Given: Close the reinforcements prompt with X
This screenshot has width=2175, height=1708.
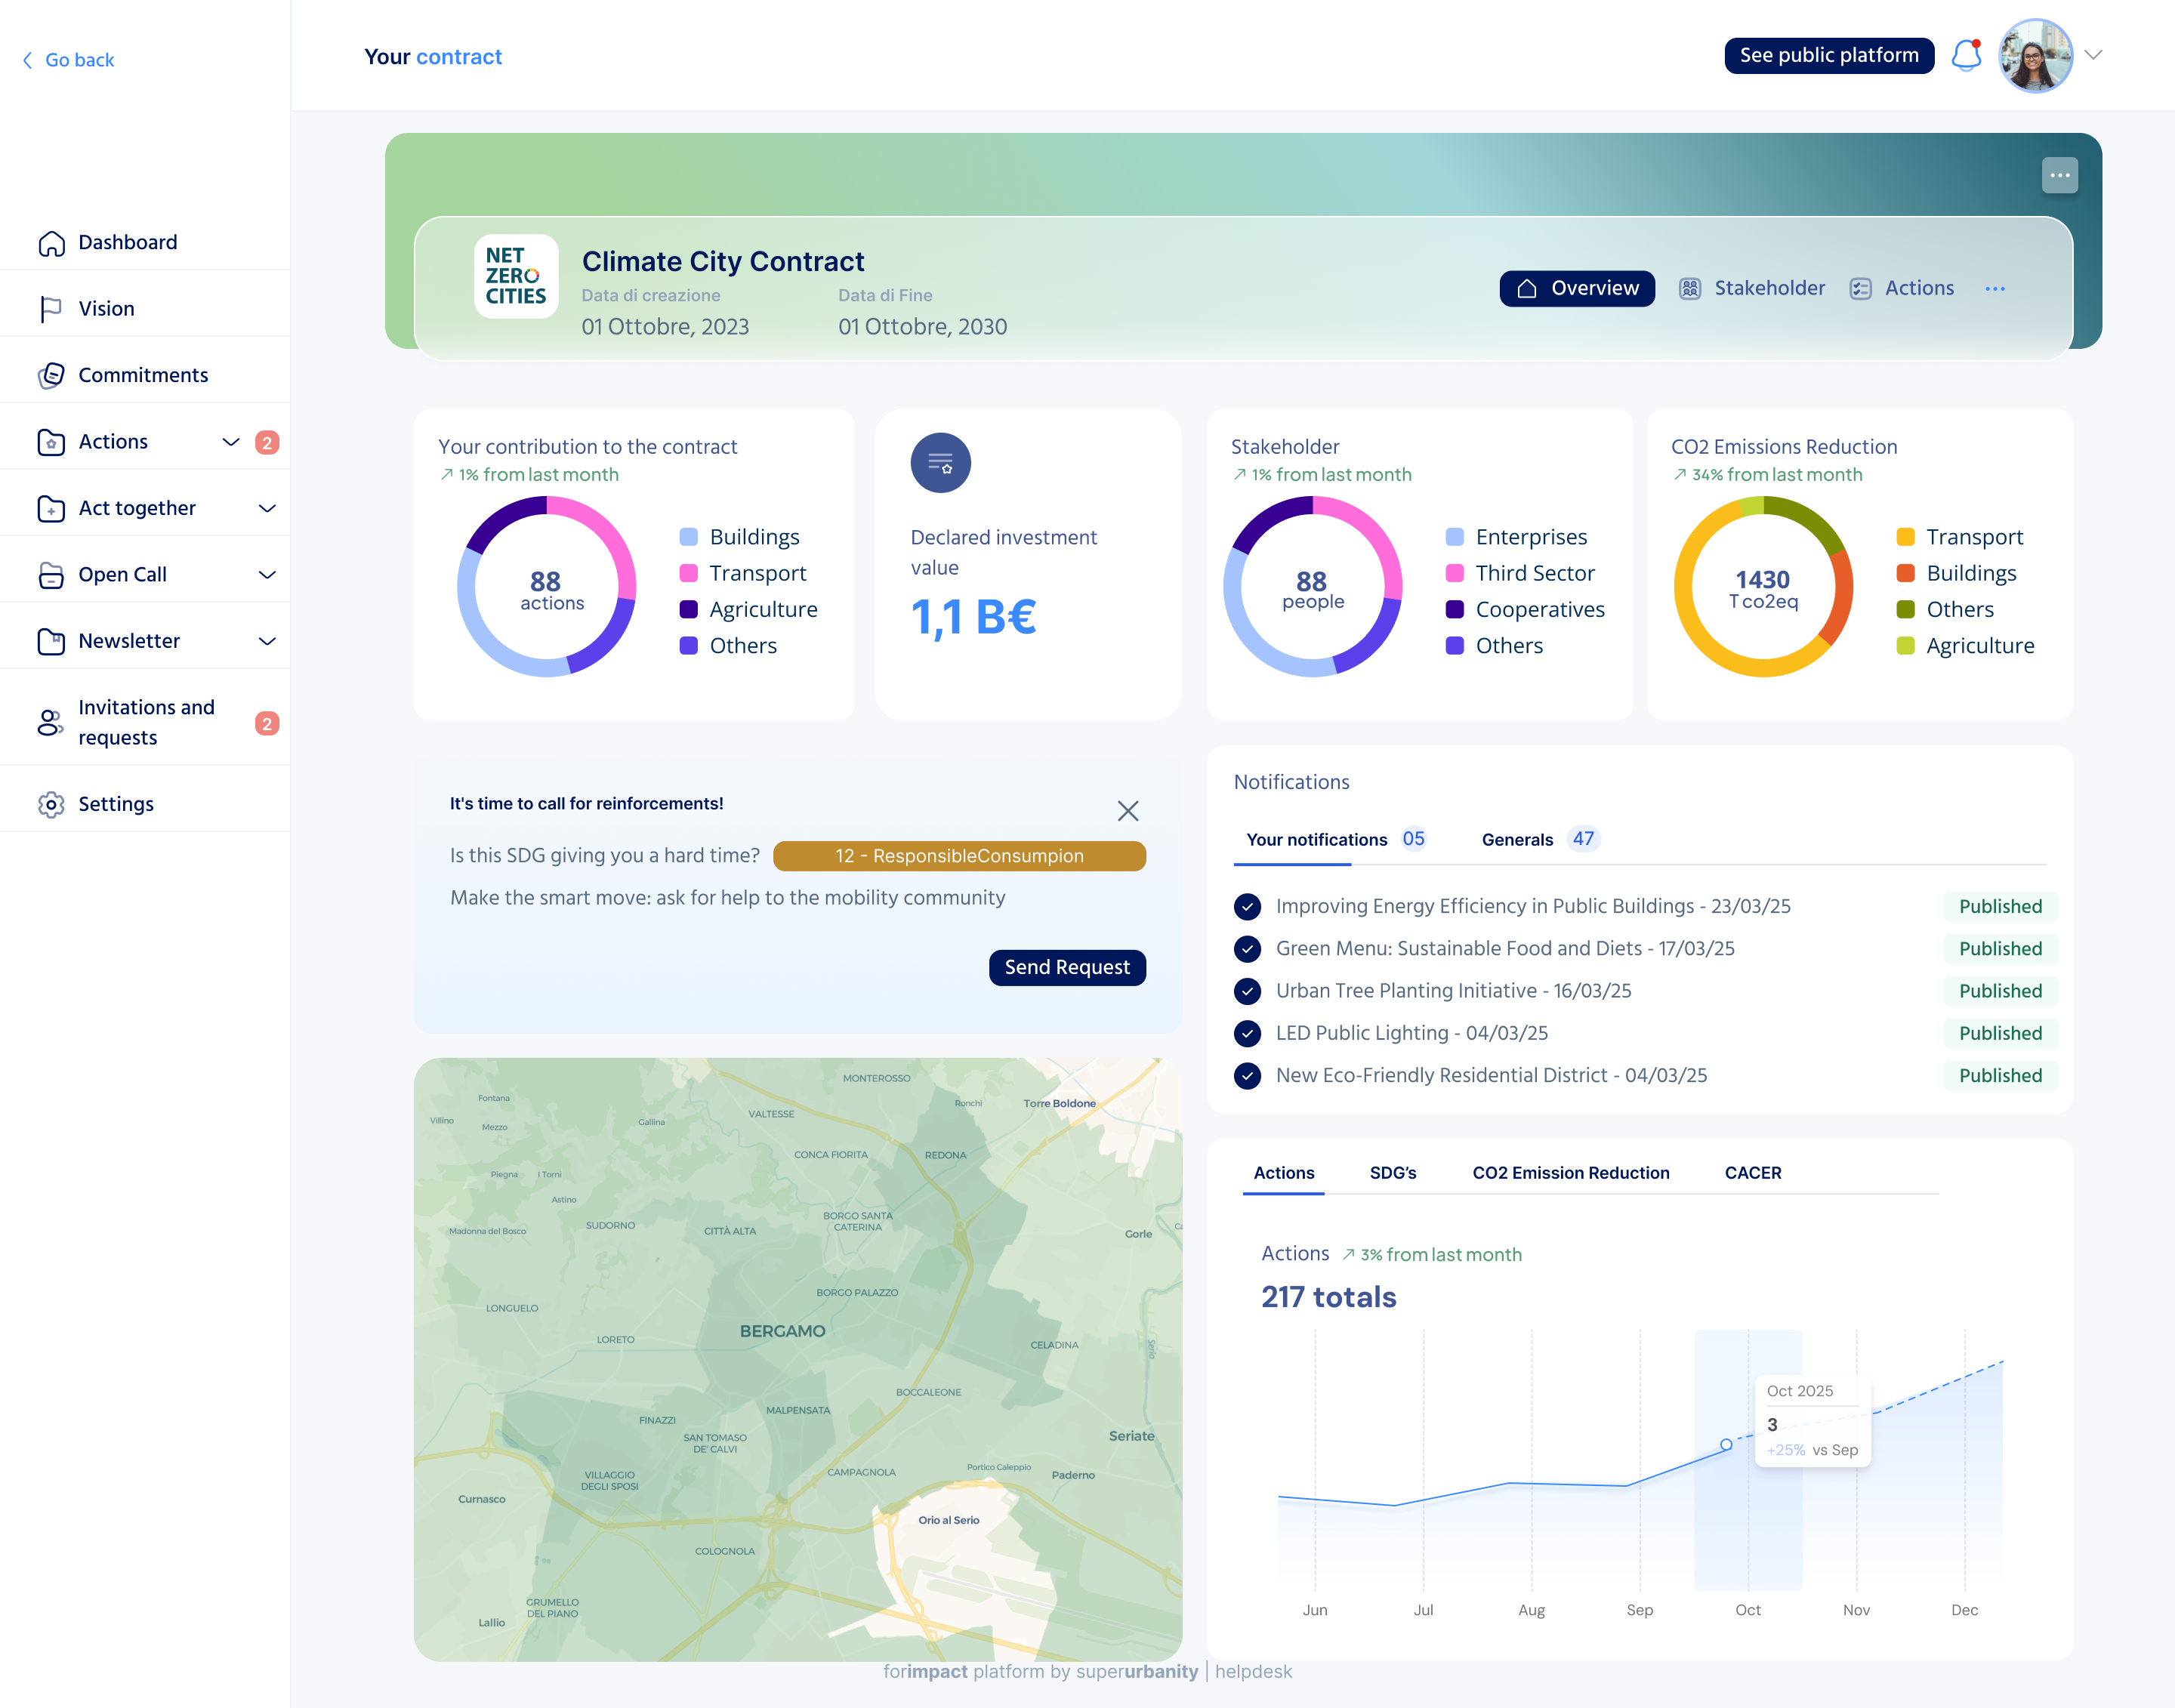Looking at the screenshot, I should coord(1128,811).
